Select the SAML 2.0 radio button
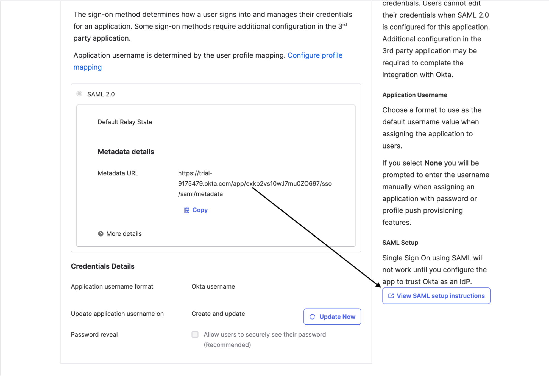 [79, 94]
